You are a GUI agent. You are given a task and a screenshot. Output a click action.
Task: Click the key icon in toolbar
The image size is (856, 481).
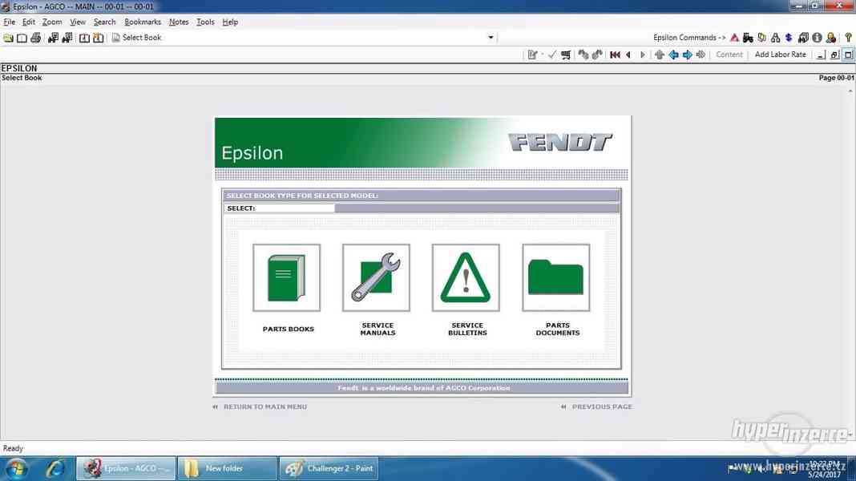click(x=848, y=38)
